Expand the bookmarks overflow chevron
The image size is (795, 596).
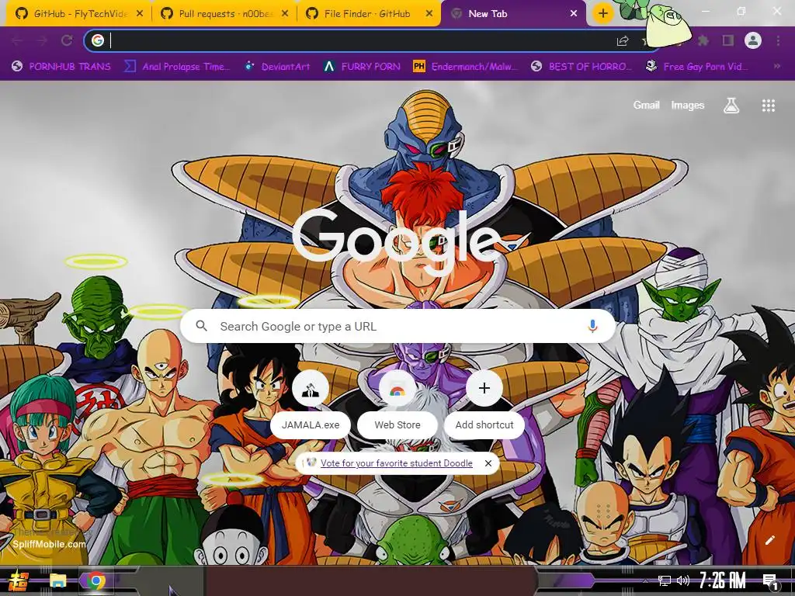[x=776, y=67]
